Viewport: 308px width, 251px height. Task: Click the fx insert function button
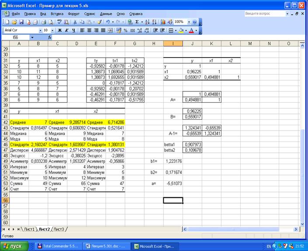(49, 37)
